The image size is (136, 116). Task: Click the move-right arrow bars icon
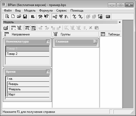[47, 28]
